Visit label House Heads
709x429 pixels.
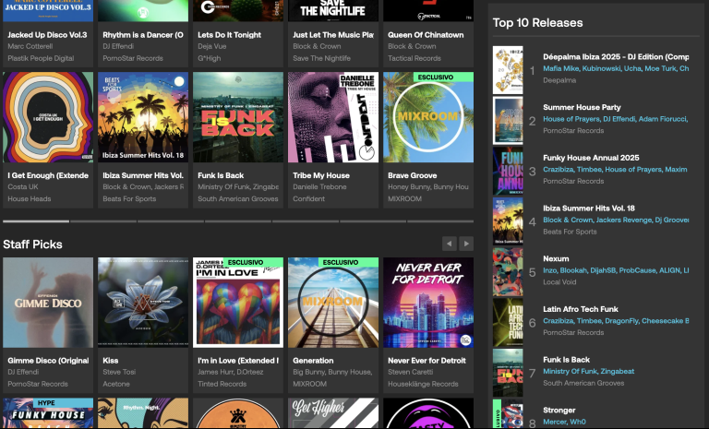click(x=30, y=199)
